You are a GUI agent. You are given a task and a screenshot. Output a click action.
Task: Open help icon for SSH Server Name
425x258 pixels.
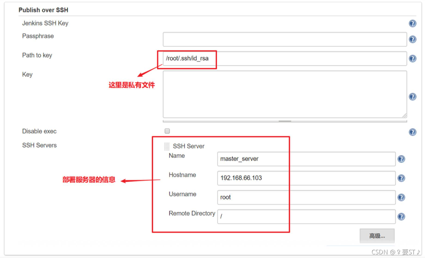[x=401, y=159]
